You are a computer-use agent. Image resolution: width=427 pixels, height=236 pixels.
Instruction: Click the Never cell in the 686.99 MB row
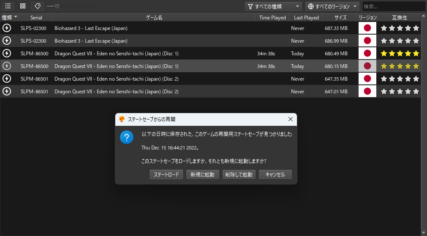(298, 41)
